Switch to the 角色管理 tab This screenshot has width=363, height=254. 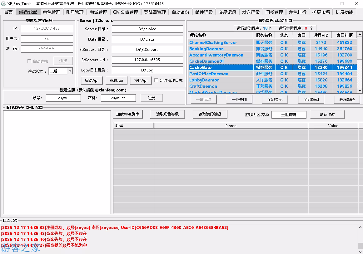(x=52, y=12)
